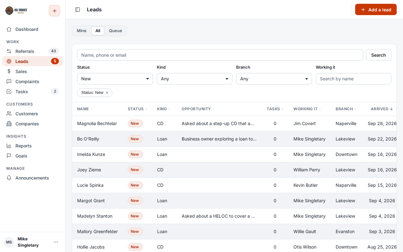Sort leads by Opportunity column
This screenshot has width=403, height=252.
[x=198, y=109]
